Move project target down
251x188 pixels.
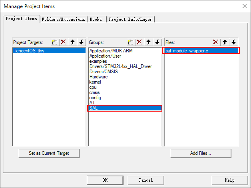(82, 42)
